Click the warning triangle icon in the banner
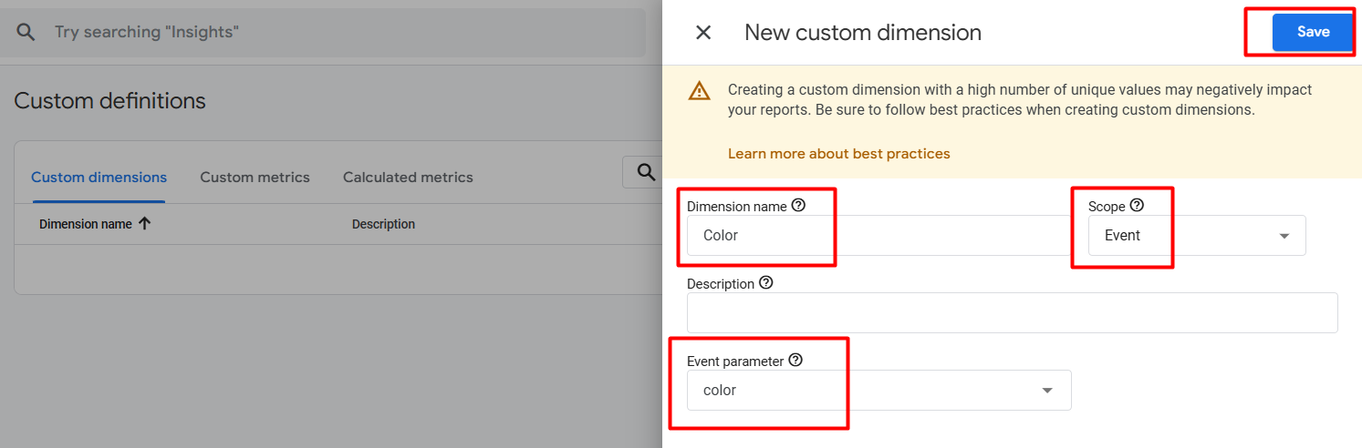 click(x=700, y=90)
